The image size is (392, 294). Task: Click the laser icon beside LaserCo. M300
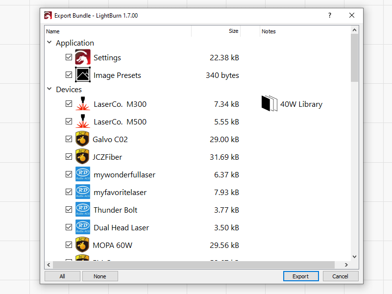tap(82, 104)
